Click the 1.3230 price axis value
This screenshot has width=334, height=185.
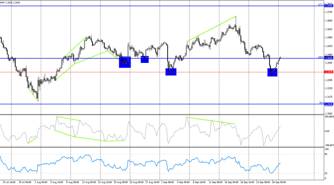(329, 88)
